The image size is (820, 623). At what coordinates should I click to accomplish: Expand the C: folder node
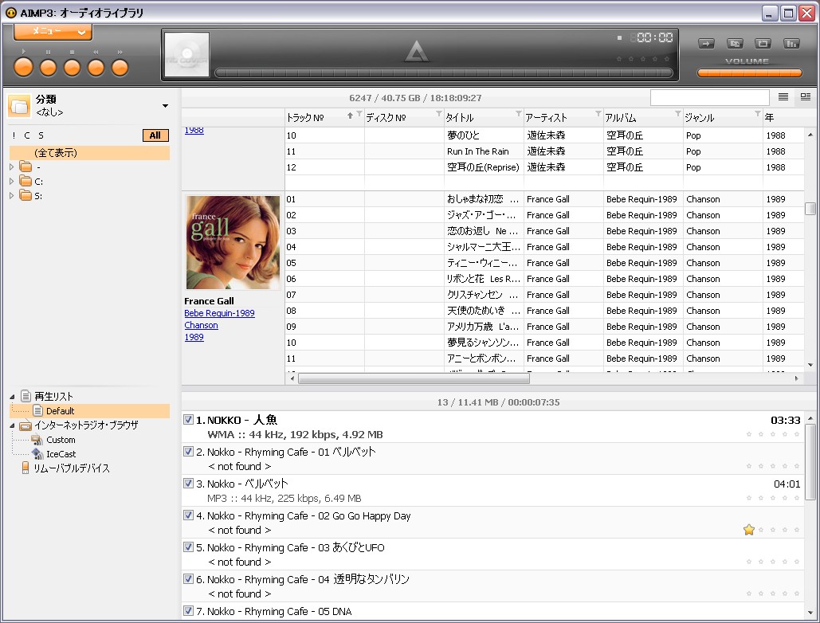(12, 181)
